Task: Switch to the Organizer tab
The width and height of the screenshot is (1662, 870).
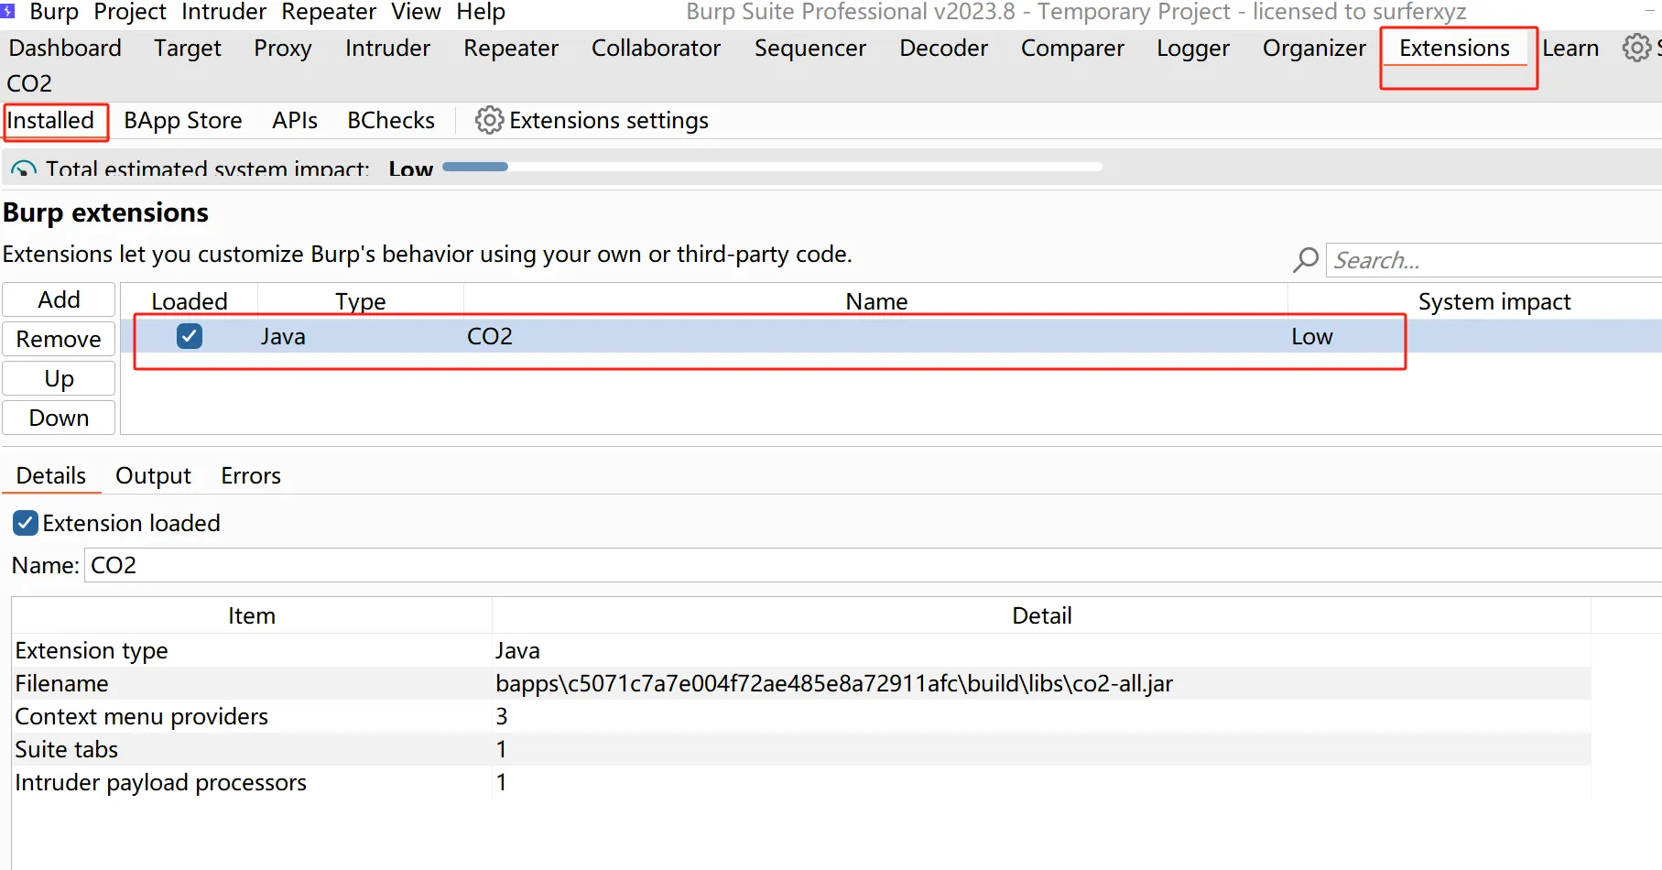Action: 1314,48
